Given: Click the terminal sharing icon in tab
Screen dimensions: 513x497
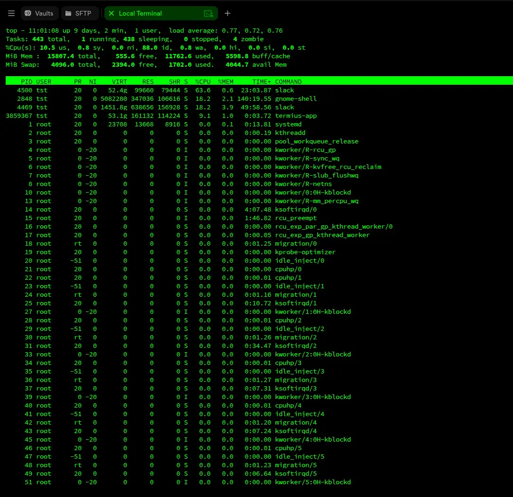Looking at the screenshot, I should (x=209, y=13).
